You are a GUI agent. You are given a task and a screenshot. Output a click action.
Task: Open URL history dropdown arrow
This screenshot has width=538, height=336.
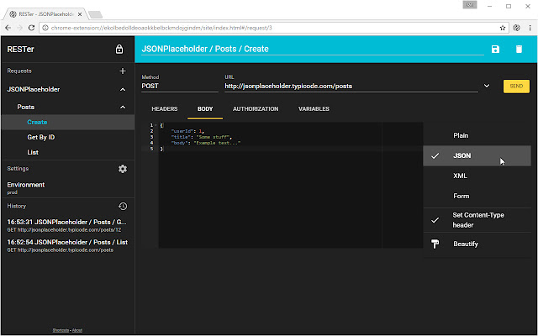click(x=487, y=86)
